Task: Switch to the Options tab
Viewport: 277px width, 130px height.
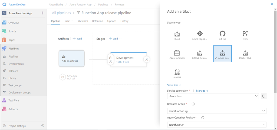Action: coord(112,21)
